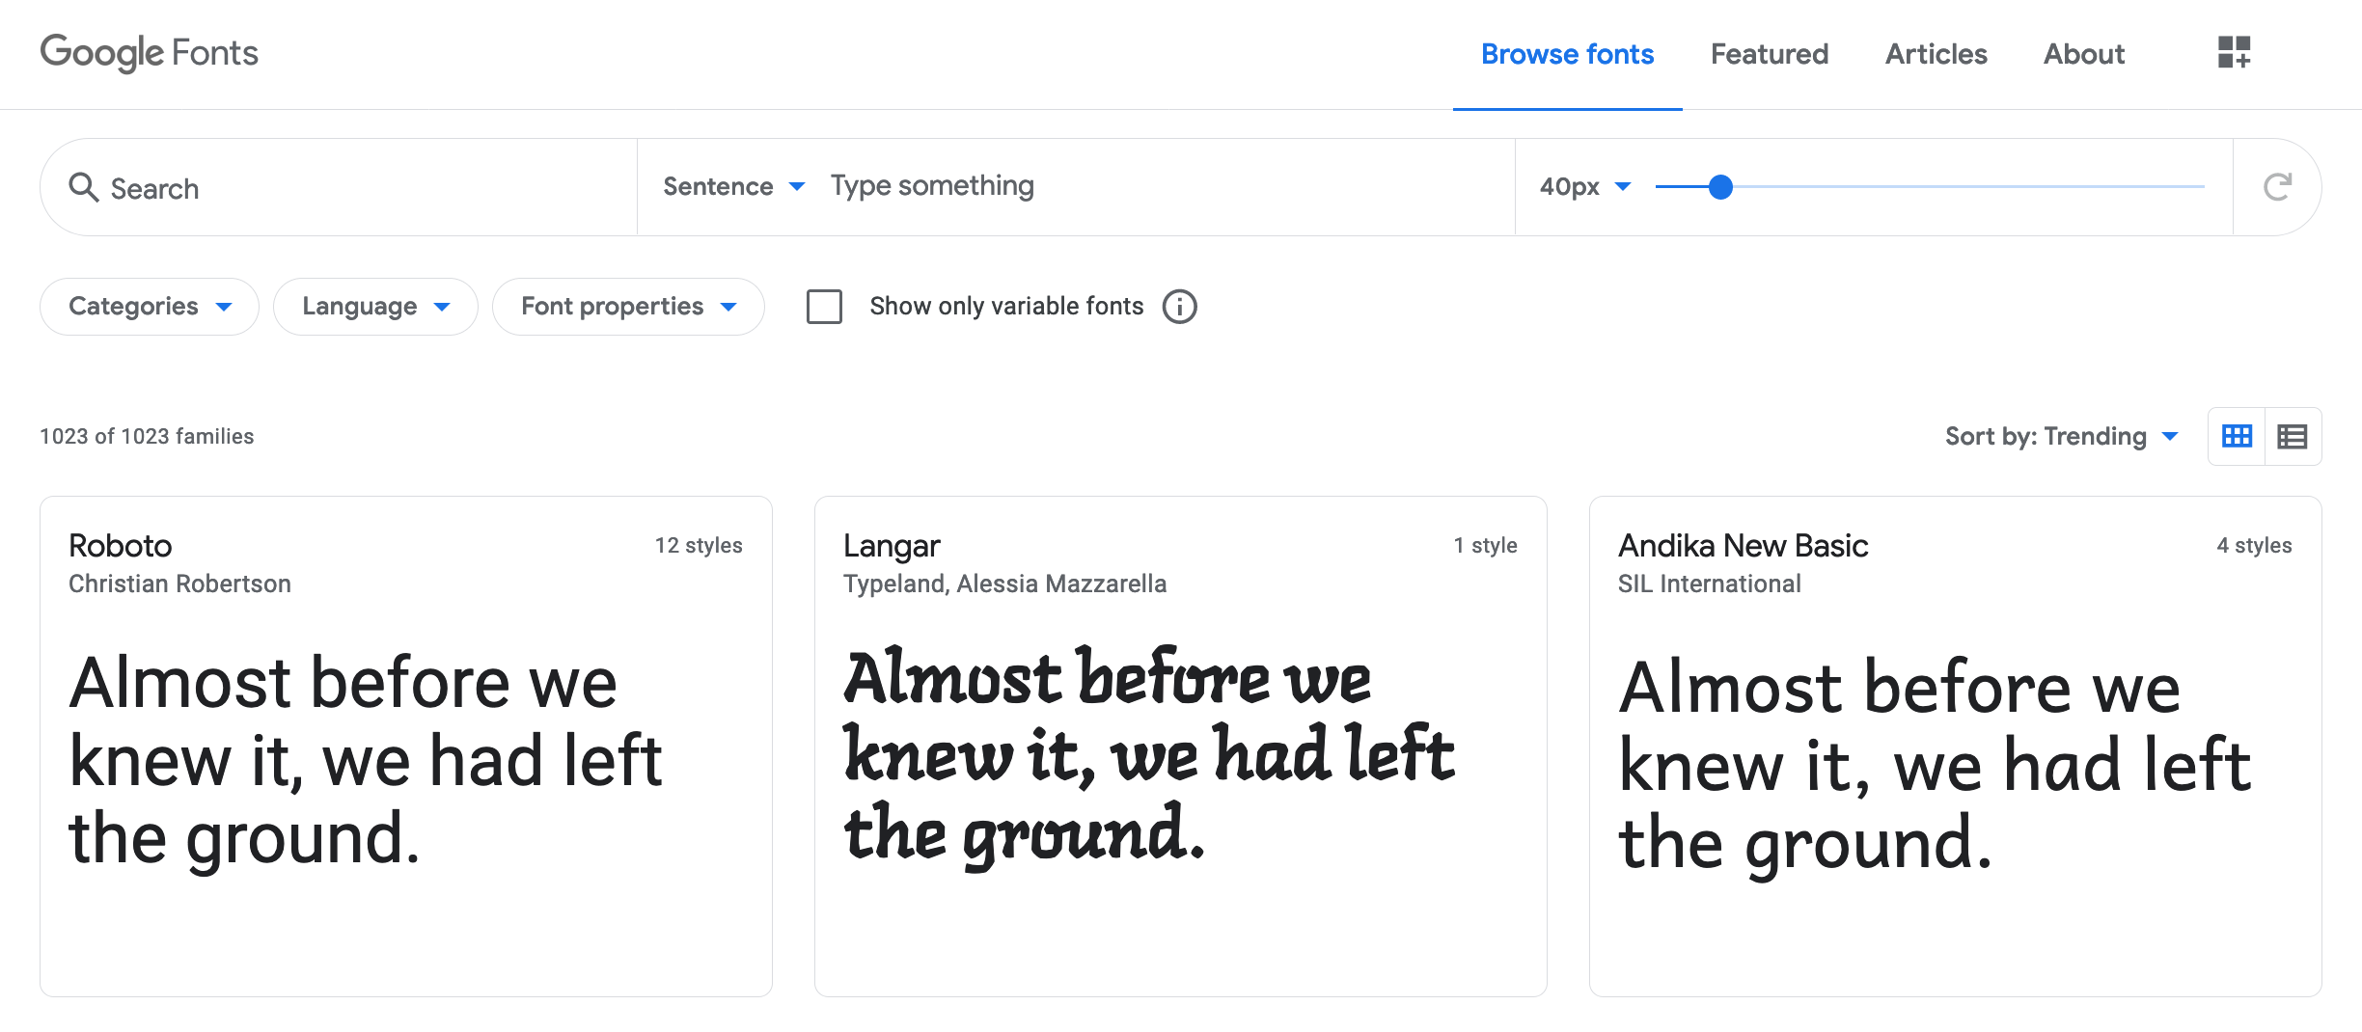2362x1032 pixels.
Task: Click the Google Fonts logo
Action: coord(149,53)
